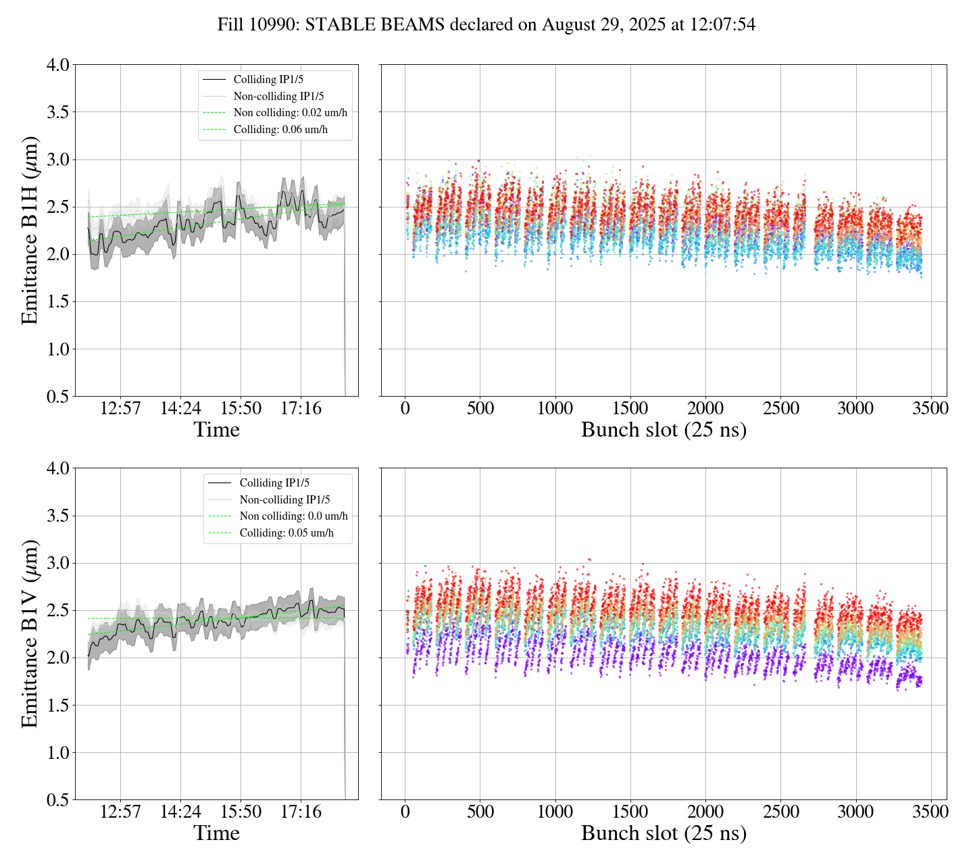This screenshot has height=865, width=973.
Task: Select "Colliding: 0.06 um/h" legend entry
Action: pyautogui.click(x=280, y=130)
